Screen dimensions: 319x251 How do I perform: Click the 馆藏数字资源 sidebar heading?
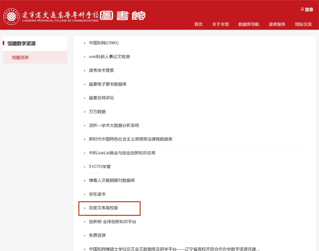[x=21, y=43]
